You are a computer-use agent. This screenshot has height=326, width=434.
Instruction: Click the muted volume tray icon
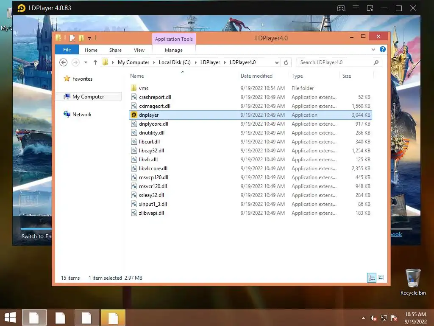coord(373,318)
